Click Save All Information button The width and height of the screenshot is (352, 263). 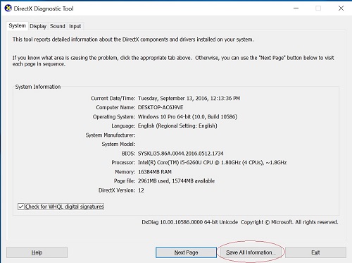[251, 252]
